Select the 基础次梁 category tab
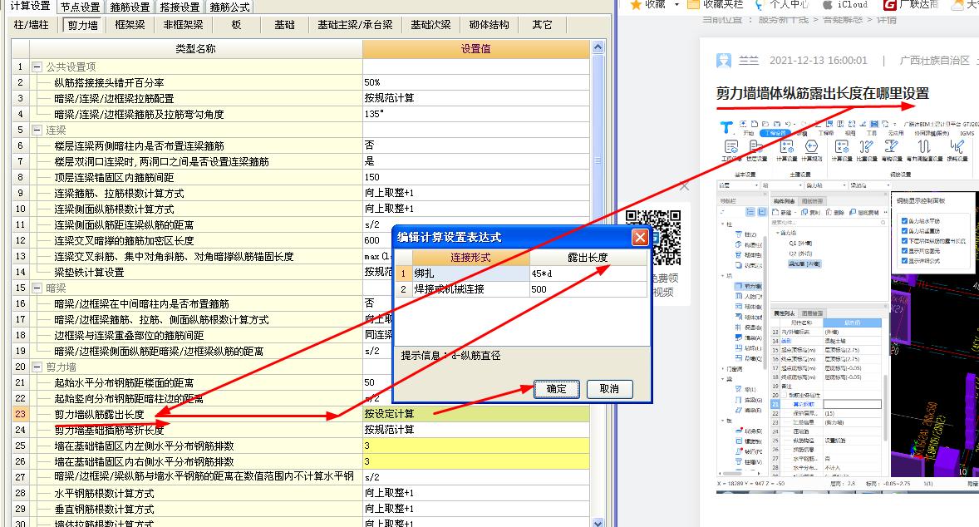 click(430, 25)
